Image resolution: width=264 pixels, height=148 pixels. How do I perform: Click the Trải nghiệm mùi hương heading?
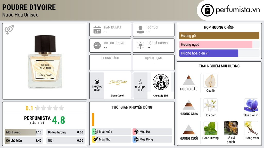pos(219,66)
